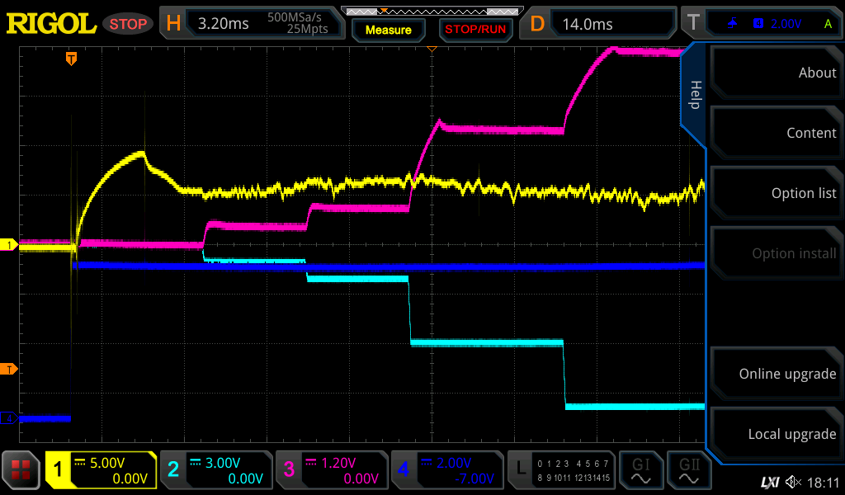Tap the GI signal generator icon
The width and height of the screenshot is (845, 495).
[x=640, y=470]
